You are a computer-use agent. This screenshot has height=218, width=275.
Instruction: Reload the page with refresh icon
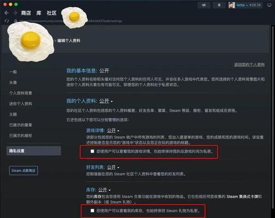[7, 21]
